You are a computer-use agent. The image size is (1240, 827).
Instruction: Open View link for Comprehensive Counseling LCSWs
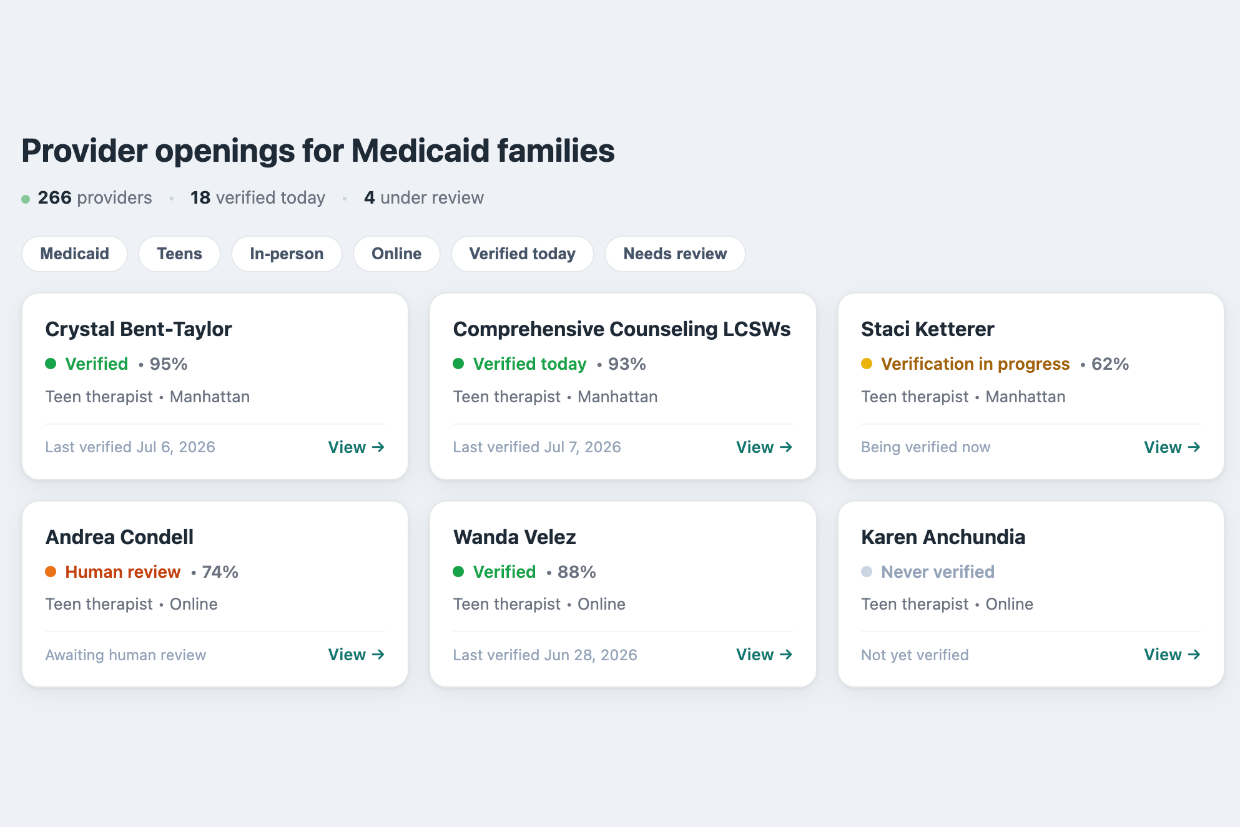(x=764, y=447)
